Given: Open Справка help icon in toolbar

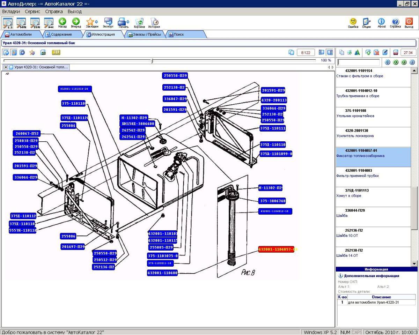Looking at the screenshot, I should pos(395,23).
